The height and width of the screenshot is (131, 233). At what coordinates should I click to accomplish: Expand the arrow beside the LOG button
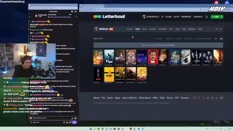coord(222,17)
